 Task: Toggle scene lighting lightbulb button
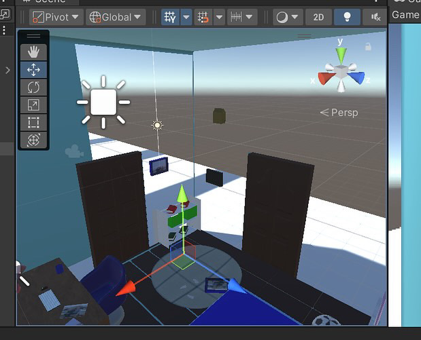click(347, 17)
